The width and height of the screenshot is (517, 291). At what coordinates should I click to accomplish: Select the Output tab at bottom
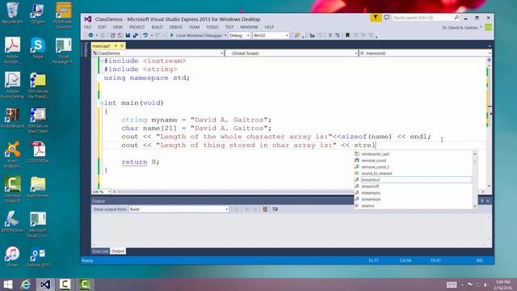(x=118, y=251)
